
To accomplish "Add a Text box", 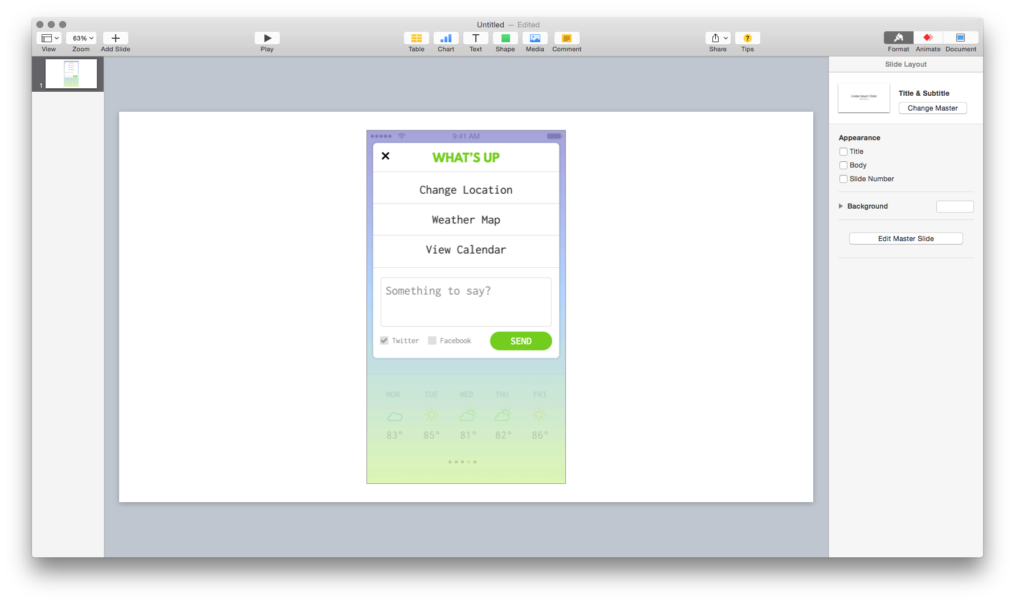I will 475,38.
